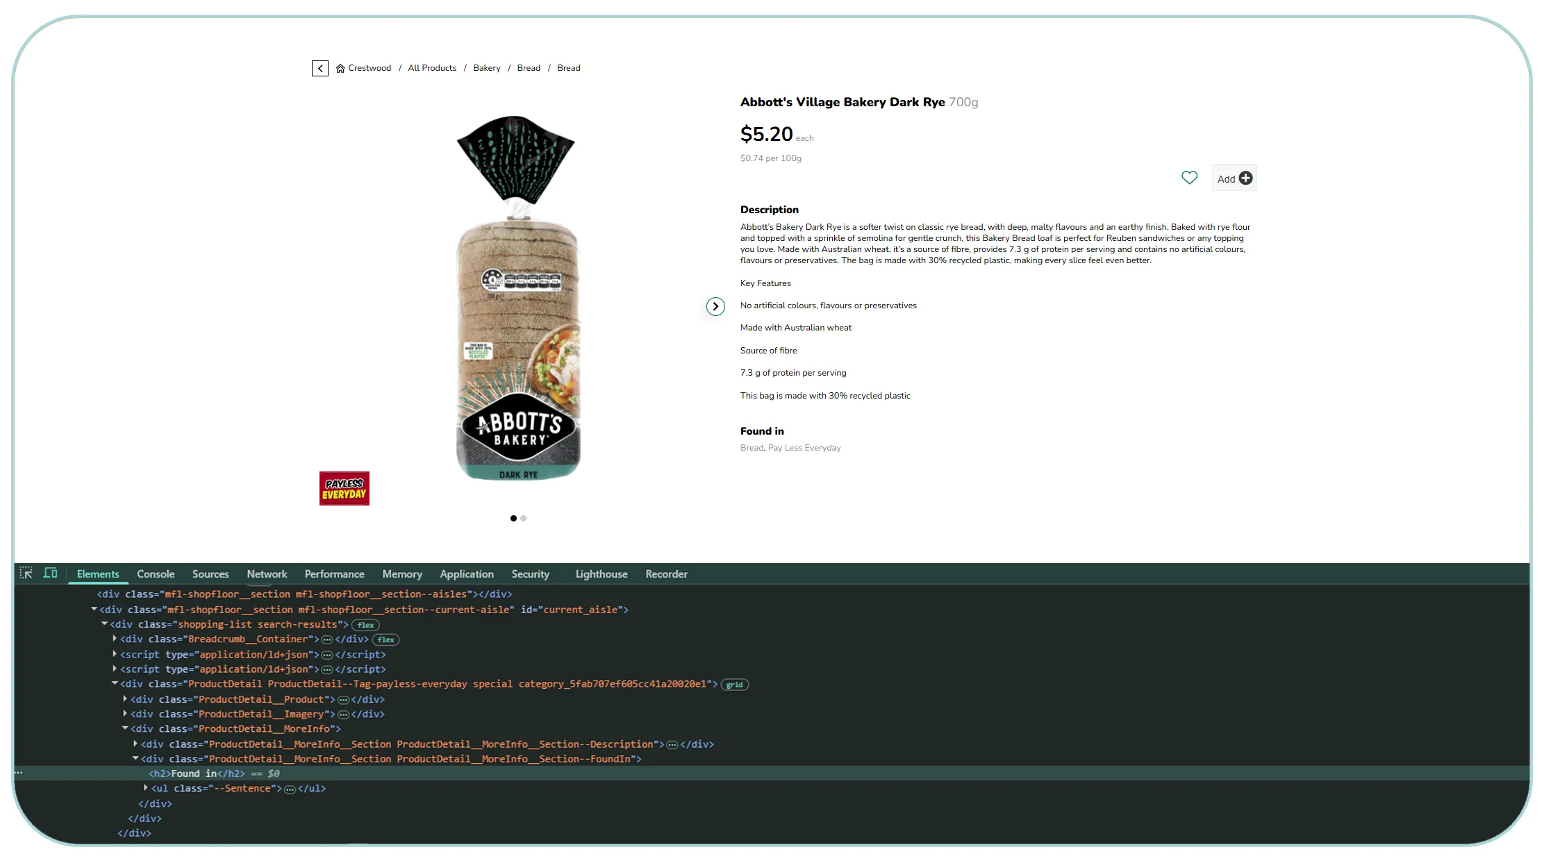Click the Payless Everyday badge
This screenshot has width=1544, height=861.
pos(345,489)
